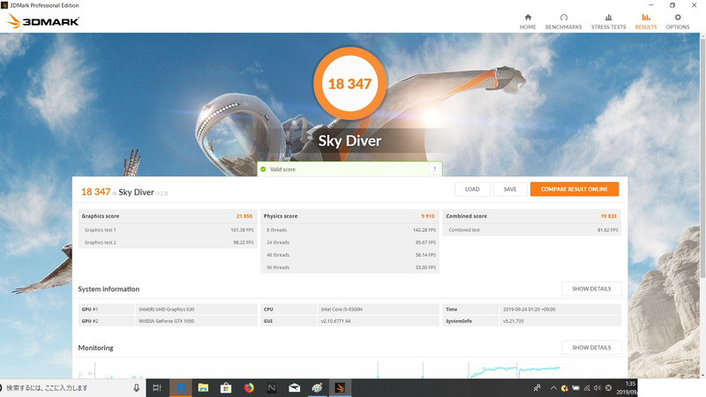This screenshot has height=397, width=706.
Task: Click the Combined score value 19 833
Action: coord(608,216)
